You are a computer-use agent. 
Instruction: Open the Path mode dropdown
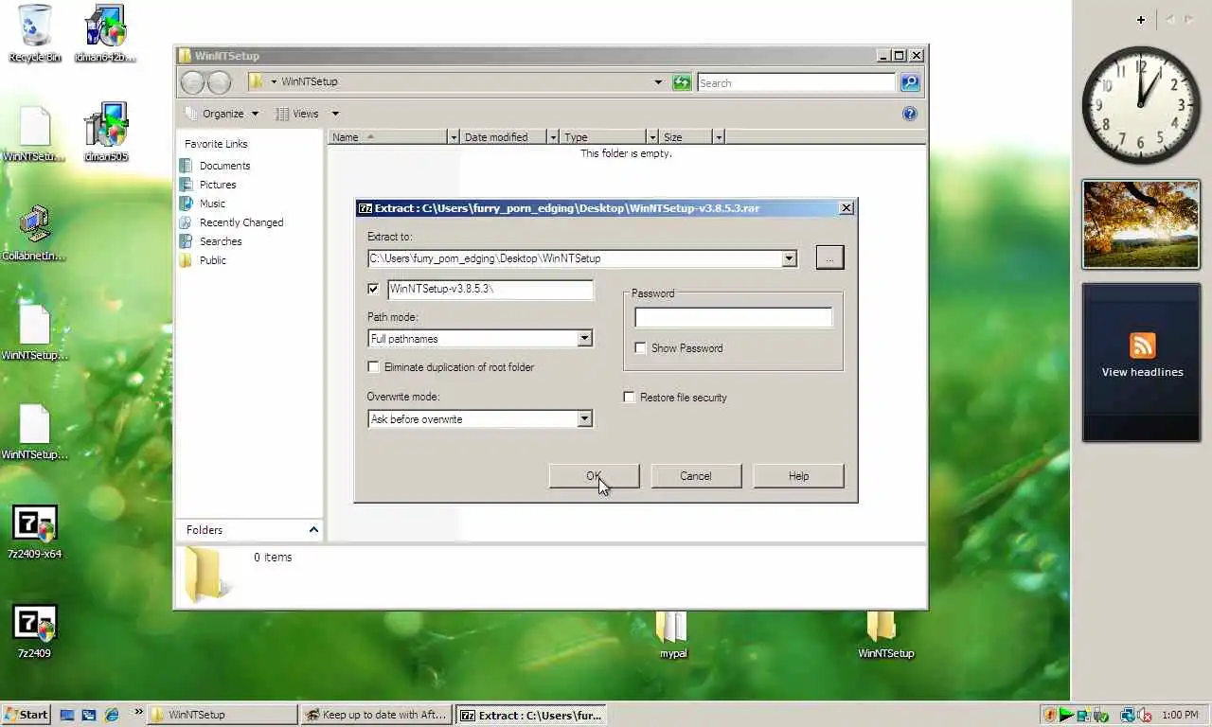584,339
